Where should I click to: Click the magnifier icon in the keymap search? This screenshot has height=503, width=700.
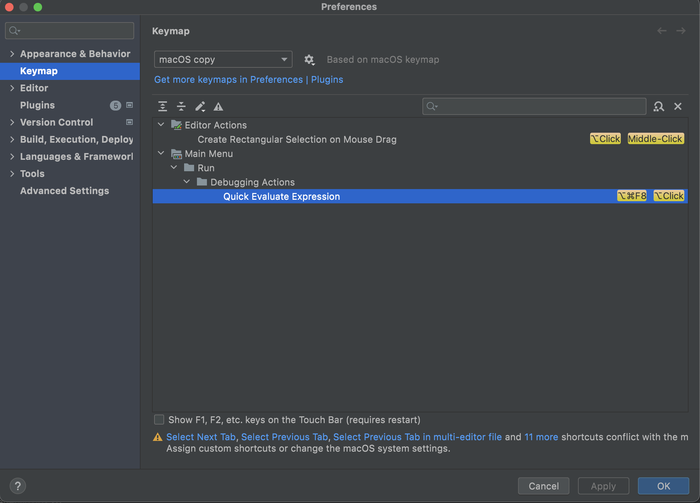pyautogui.click(x=432, y=106)
